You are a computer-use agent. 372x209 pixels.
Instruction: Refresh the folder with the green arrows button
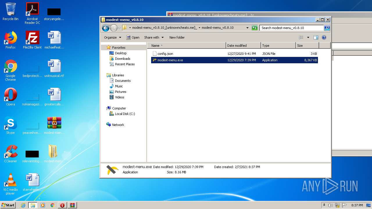(255, 28)
